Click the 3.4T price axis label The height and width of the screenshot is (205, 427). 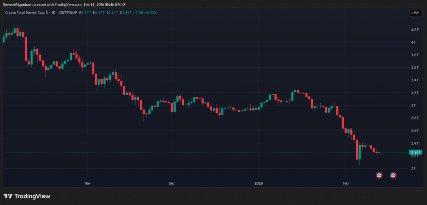(x=415, y=80)
